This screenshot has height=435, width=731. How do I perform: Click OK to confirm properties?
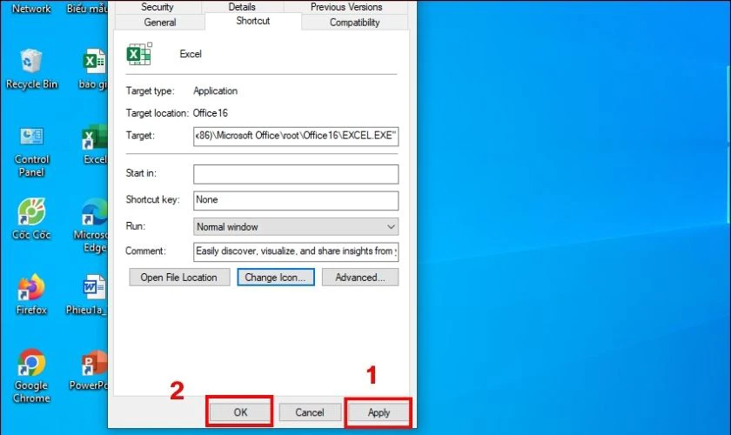pos(240,412)
